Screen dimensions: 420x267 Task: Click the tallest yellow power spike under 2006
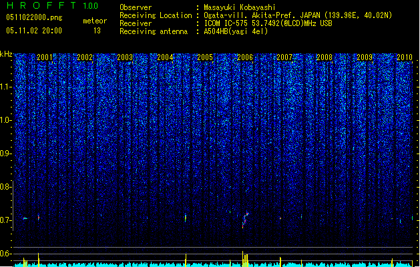tap(242, 259)
